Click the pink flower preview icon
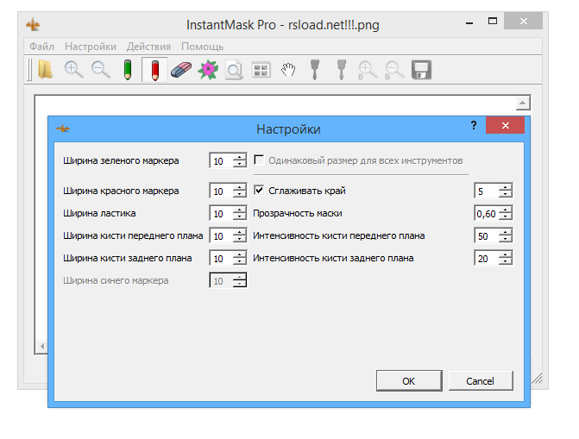Viewport: 579px width, 439px height. tap(208, 70)
